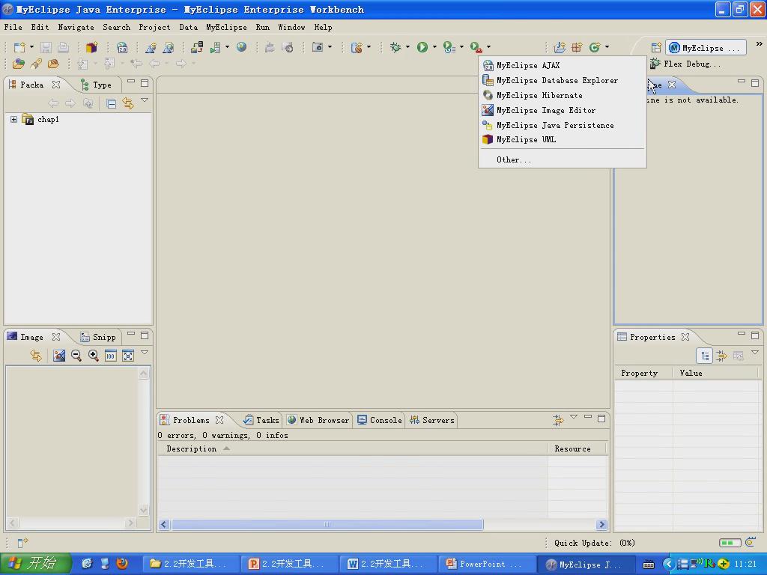Click the deploy to server toolbar icon
This screenshot has height=575, width=767.
tap(197, 47)
